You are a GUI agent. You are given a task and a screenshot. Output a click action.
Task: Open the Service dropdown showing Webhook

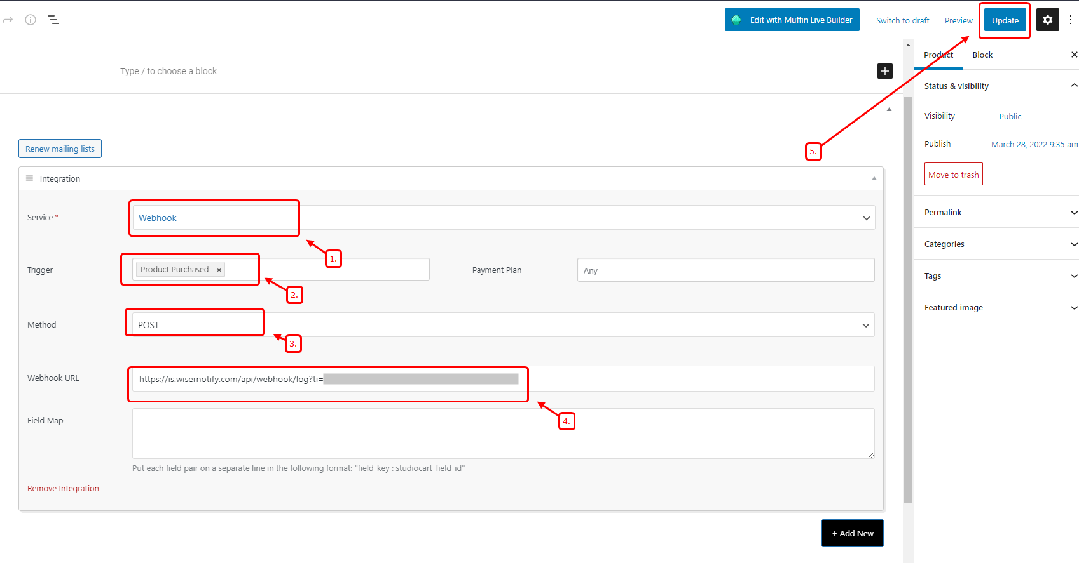click(x=503, y=218)
